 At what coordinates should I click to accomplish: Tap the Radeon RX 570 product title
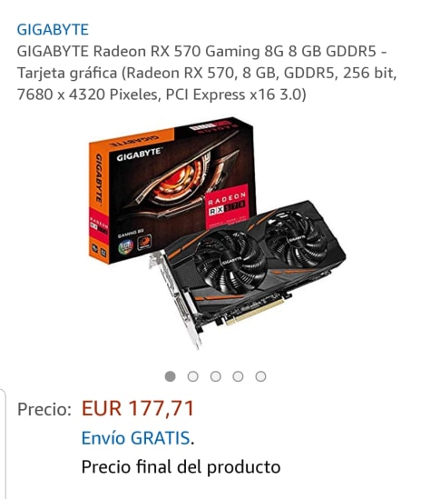tap(207, 73)
